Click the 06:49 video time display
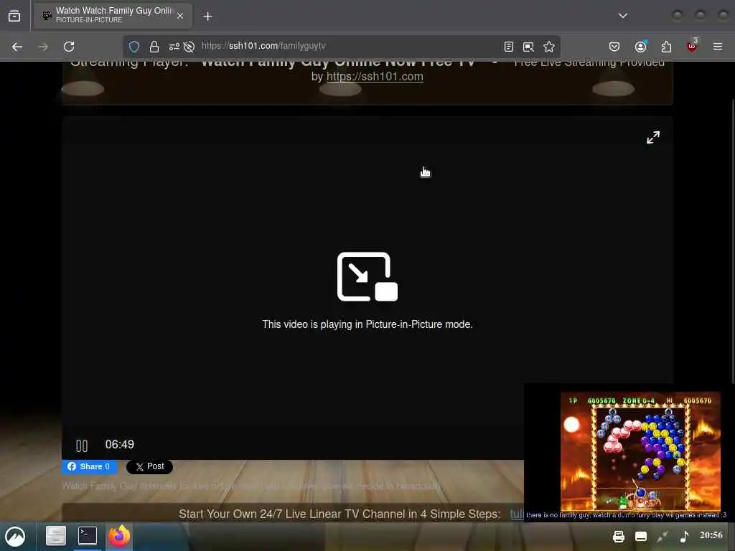Screen dimensions: 735x551 click(x=120, y=444)
